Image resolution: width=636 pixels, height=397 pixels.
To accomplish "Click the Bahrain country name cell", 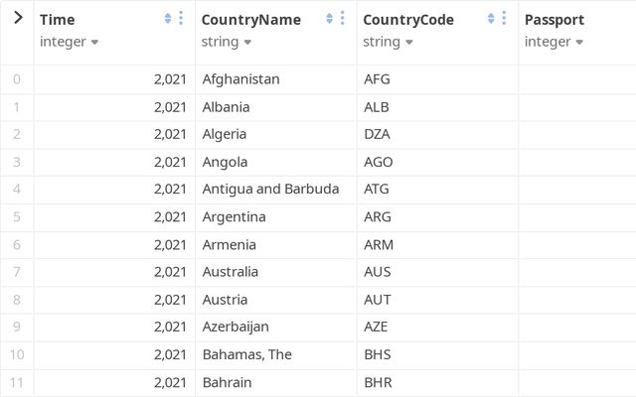I will (227, 382).
